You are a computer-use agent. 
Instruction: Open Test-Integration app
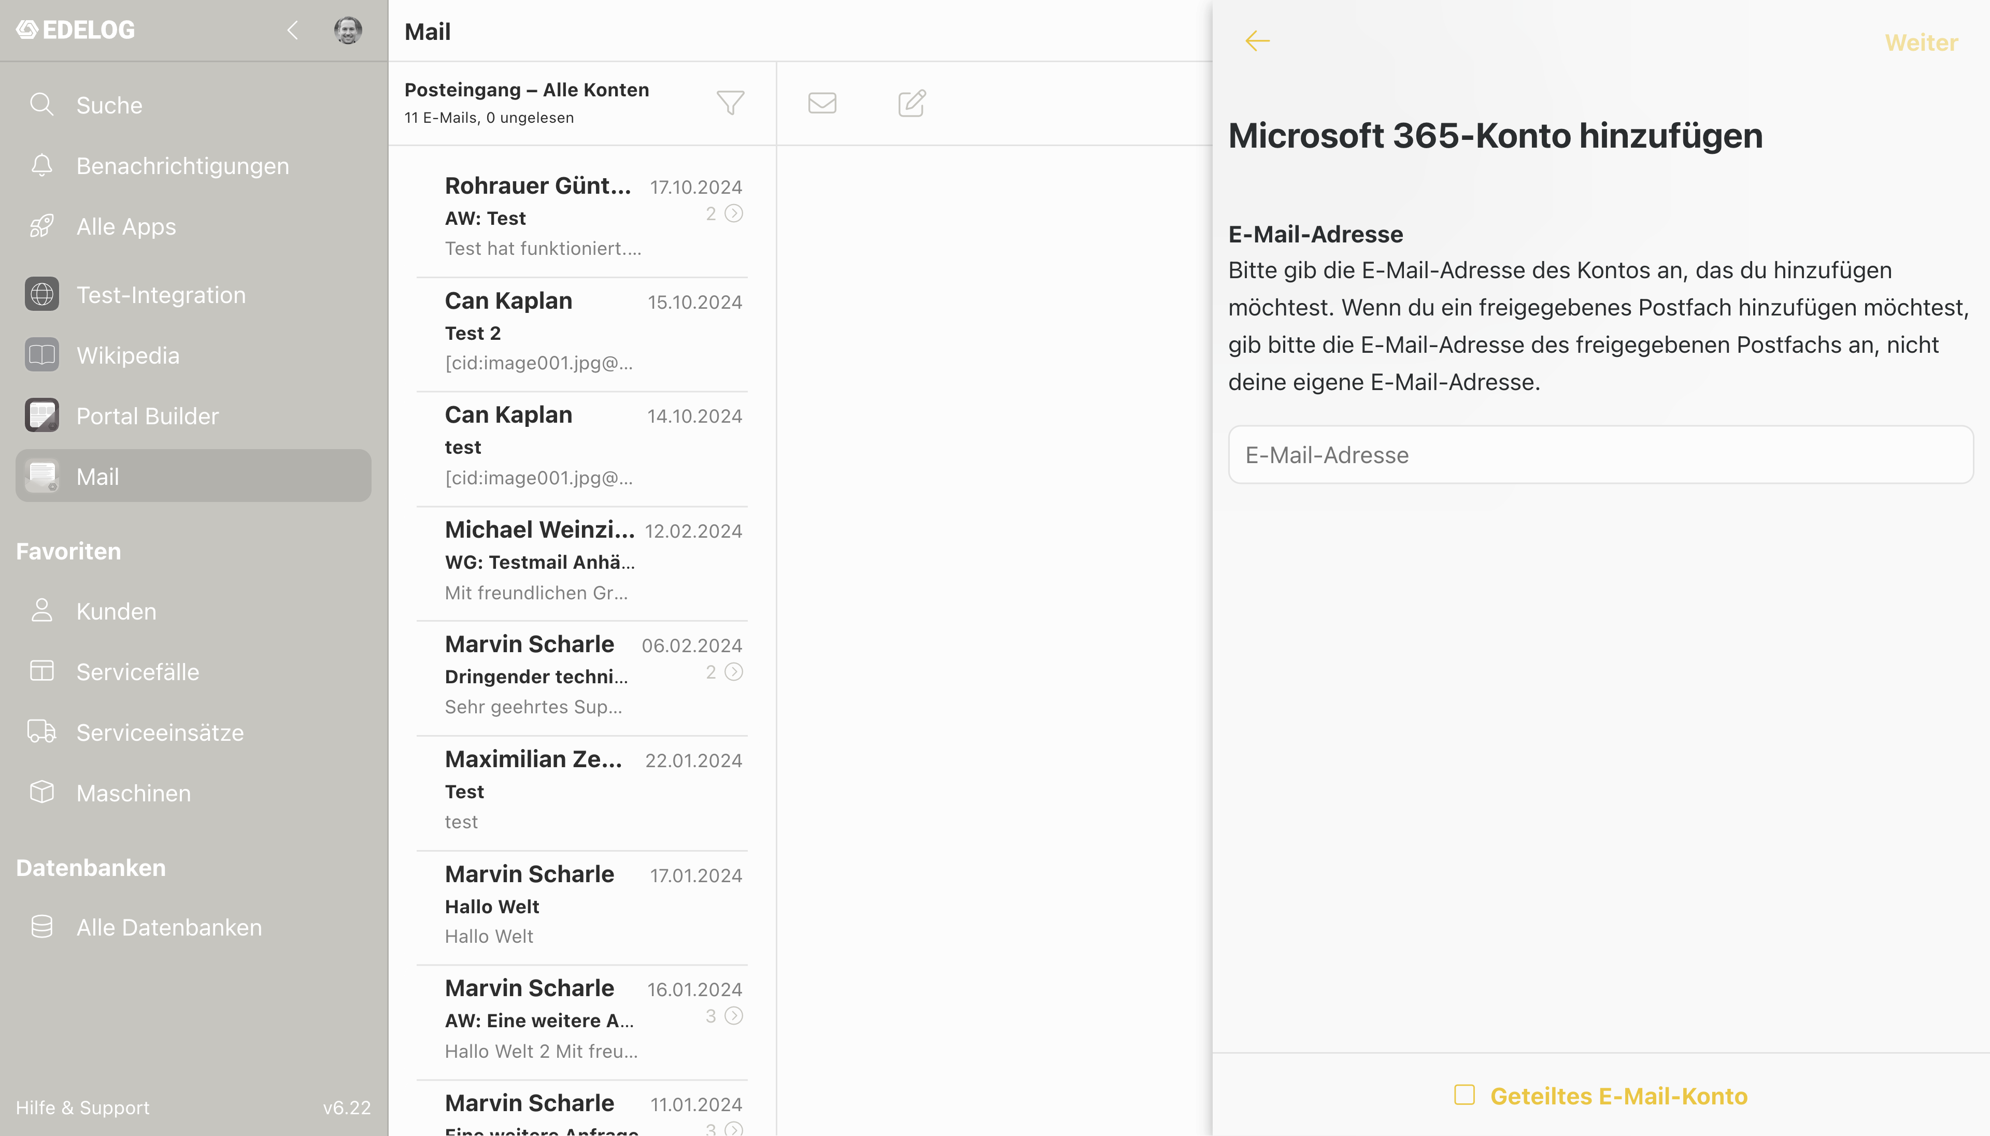[193, 294]
